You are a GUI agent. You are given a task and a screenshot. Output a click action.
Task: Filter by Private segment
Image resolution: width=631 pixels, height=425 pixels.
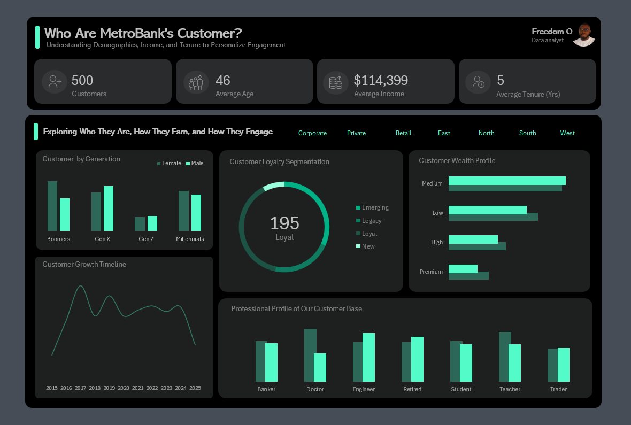356,133
